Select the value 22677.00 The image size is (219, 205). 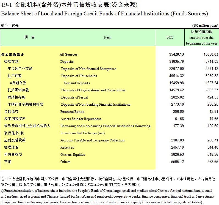(176, 69)
